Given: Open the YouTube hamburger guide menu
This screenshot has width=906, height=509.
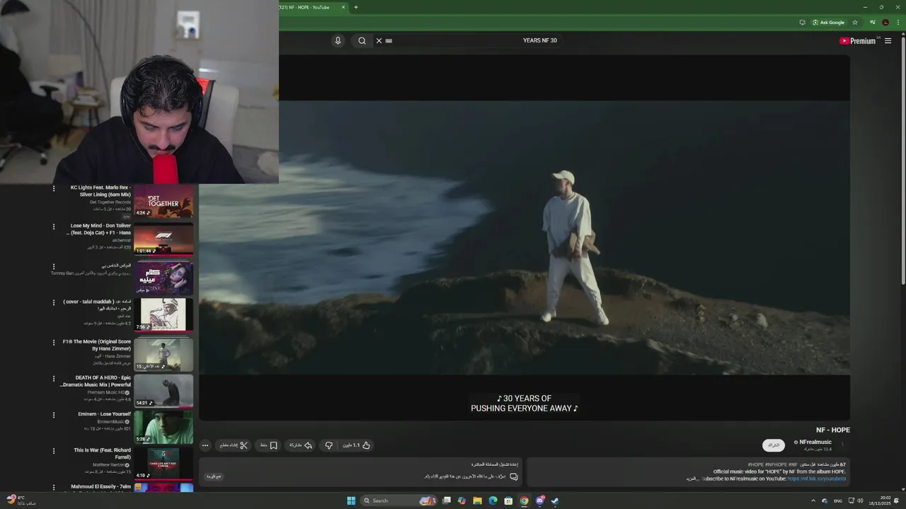Looking at the screenshot, I should (x=888, y=40).
